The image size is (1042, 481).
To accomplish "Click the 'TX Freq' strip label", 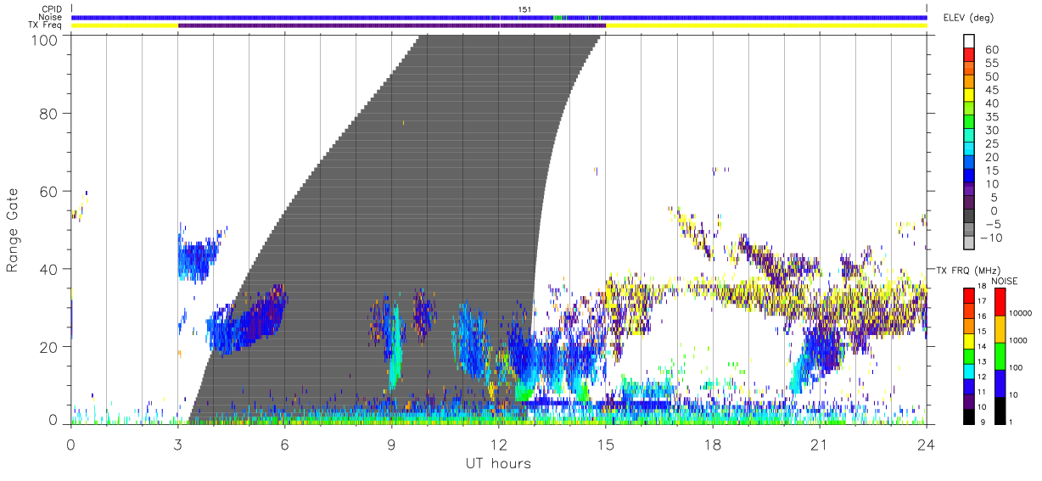I will [47, 25].
